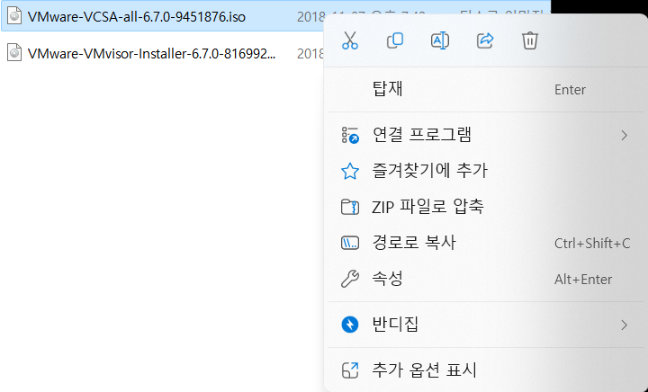Screen dimensions: 648x392
Task: Click the Delete trash icon
Action: point(530,40)
